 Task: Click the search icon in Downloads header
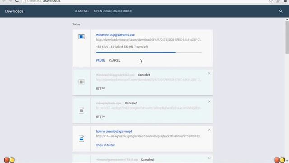(280, 11)
